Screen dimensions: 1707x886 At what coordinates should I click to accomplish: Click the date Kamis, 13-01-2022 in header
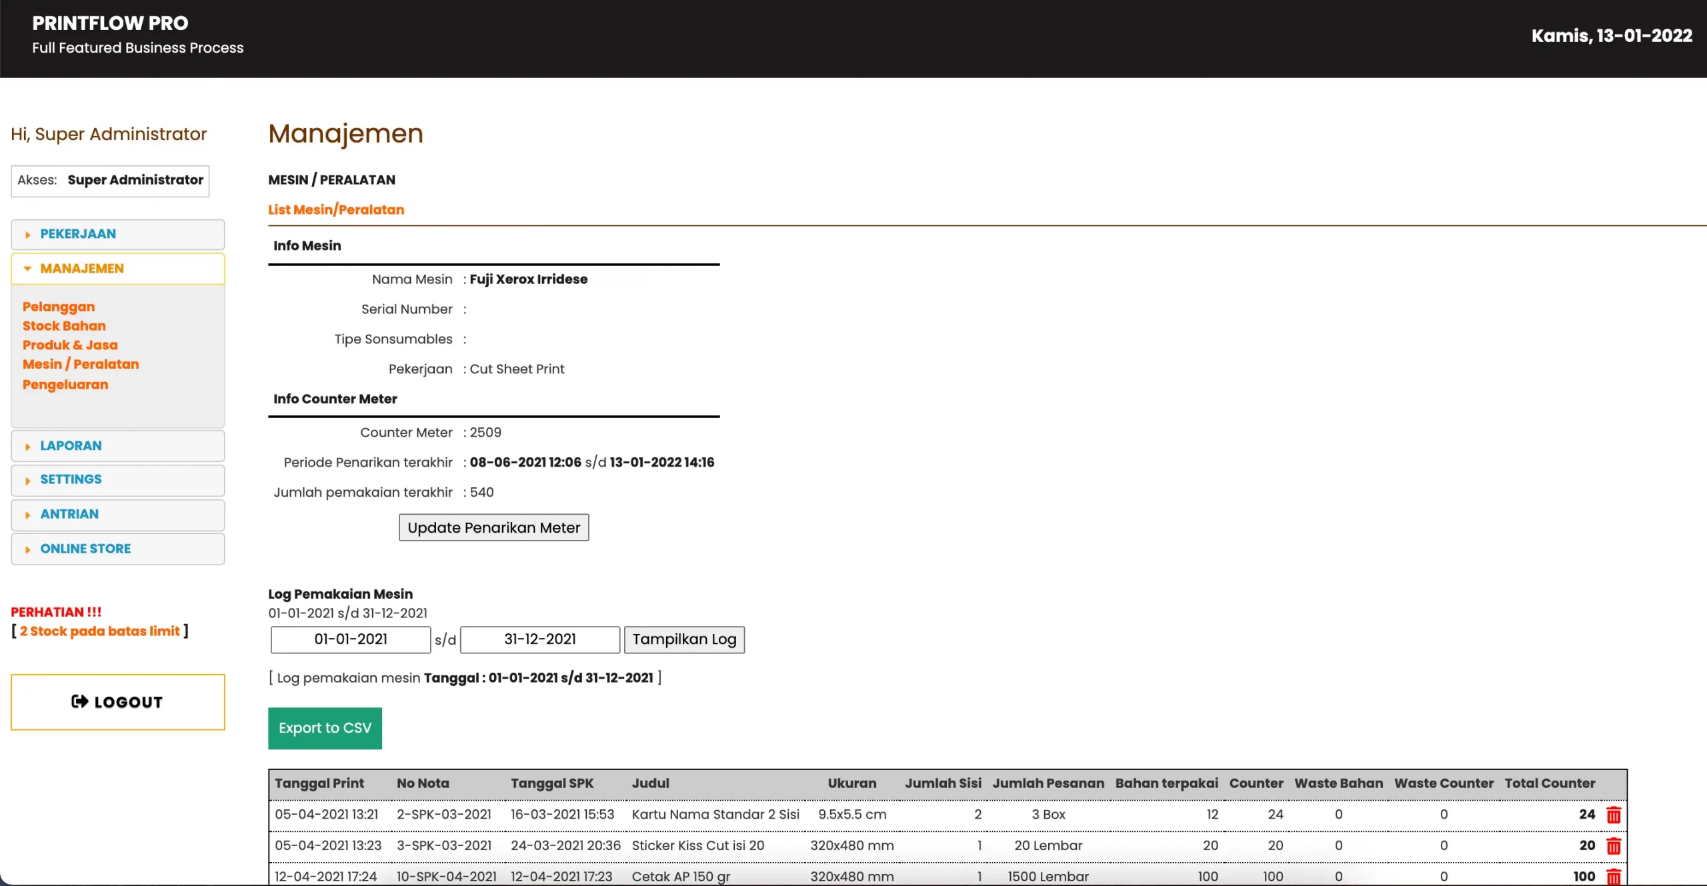(1612, 36)
